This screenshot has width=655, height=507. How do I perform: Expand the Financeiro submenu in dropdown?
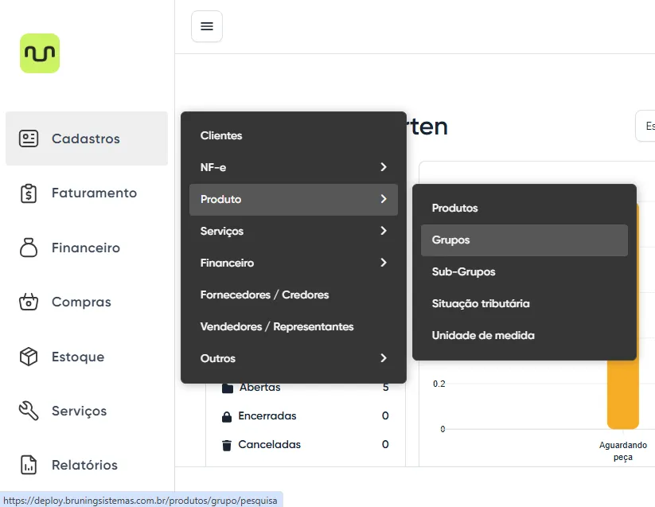293,263
